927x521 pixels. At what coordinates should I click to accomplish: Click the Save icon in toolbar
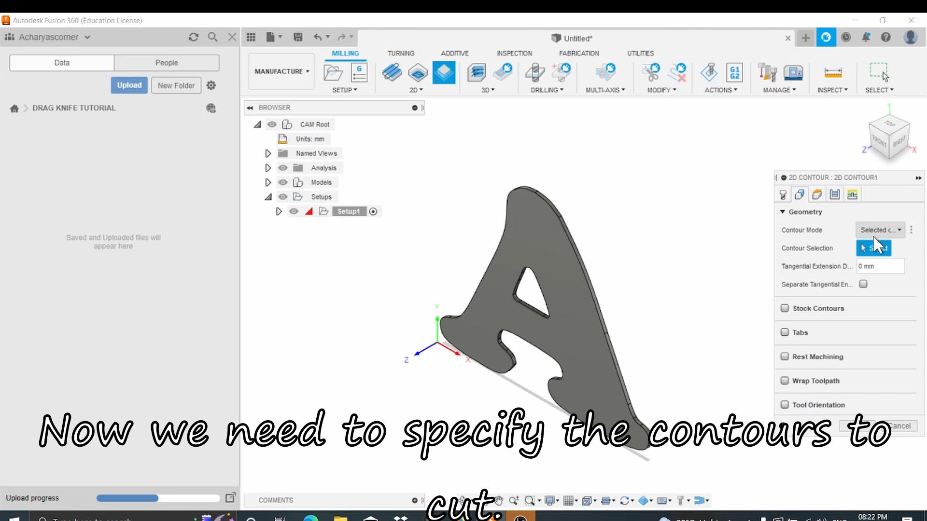[x=298, y=37]
